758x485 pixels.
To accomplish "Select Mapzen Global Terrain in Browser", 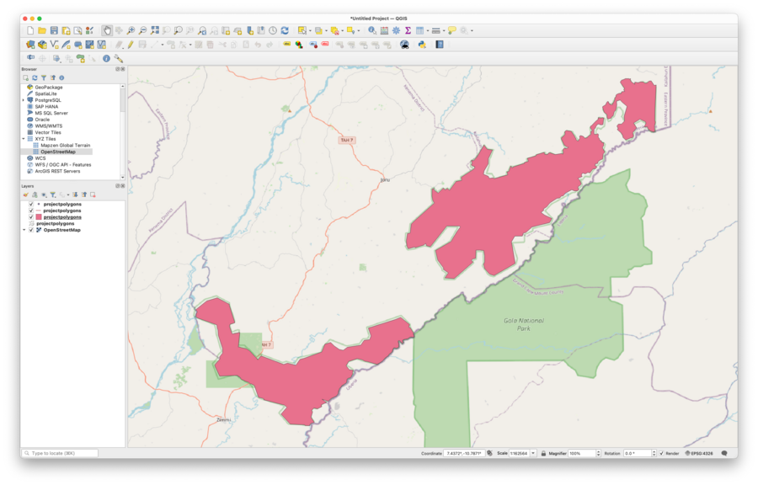I will pos(65,145).
